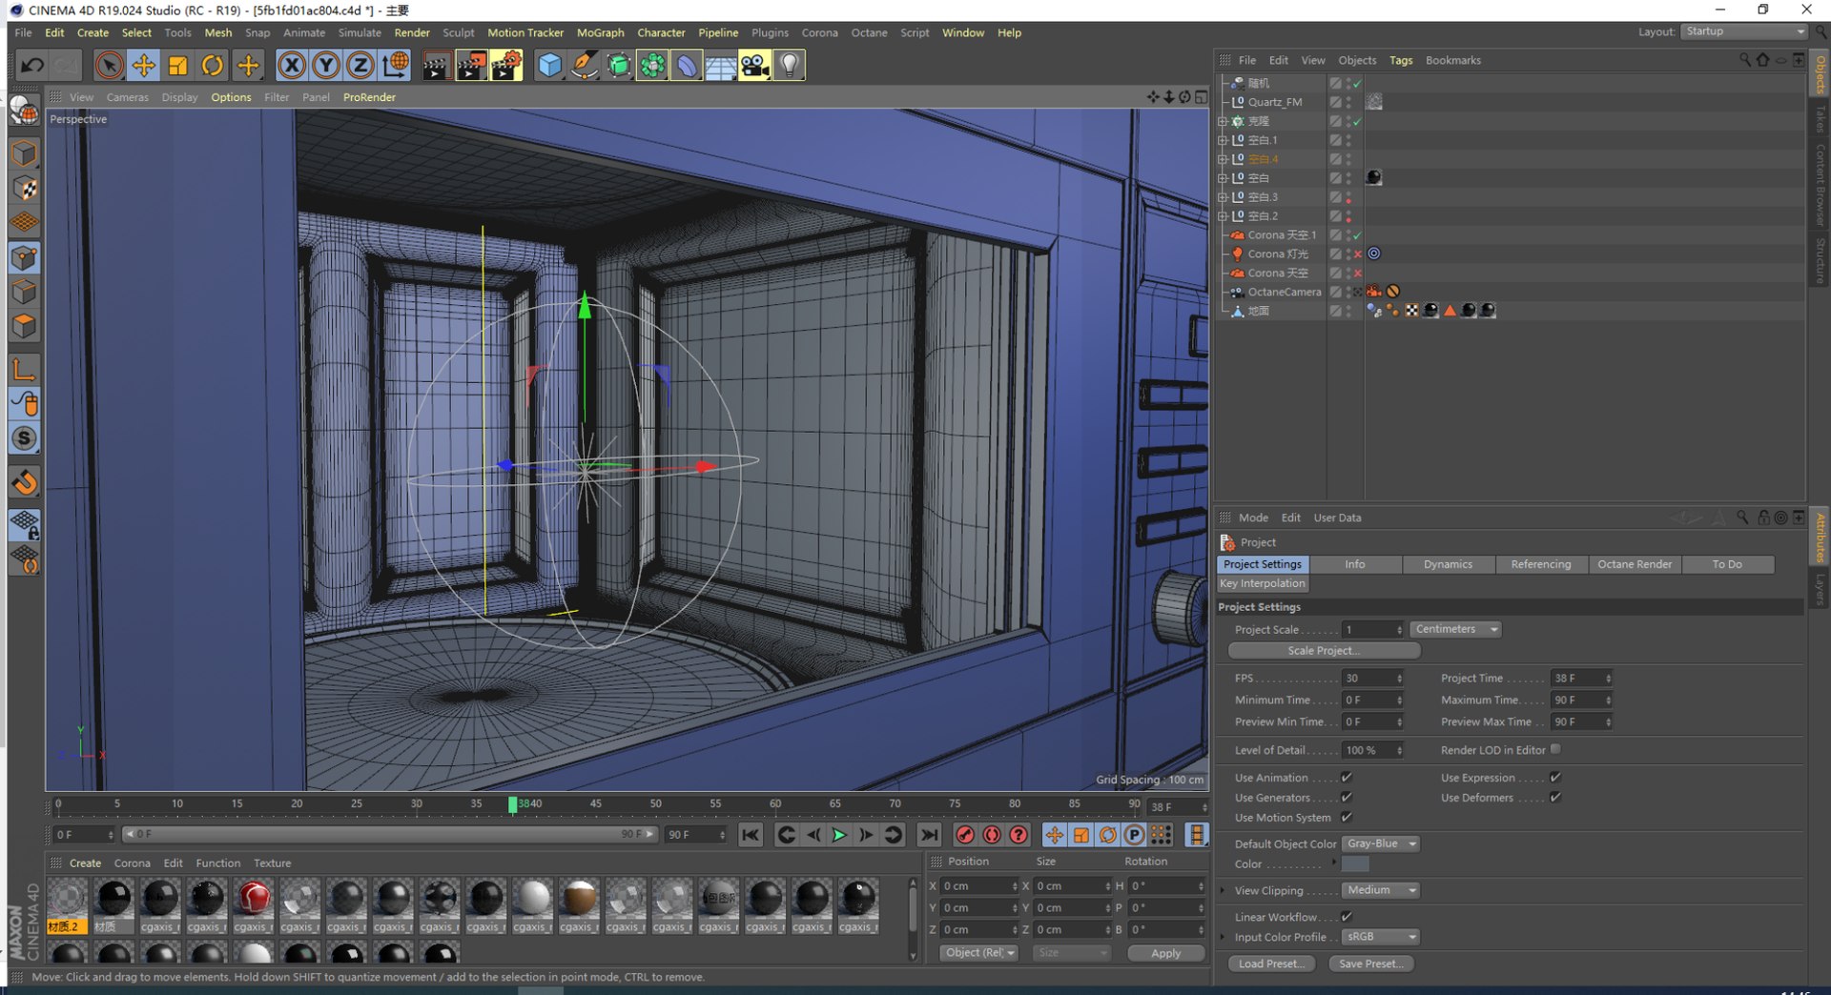Toggle Use Motion System checkbox
This screenshot has height=995, width=1831.
pyautogui.click(x=1347, y=818)
